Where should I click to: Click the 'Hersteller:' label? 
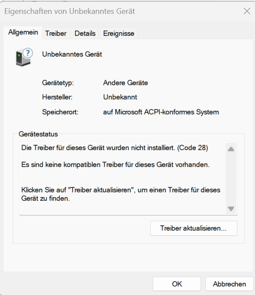57,97
